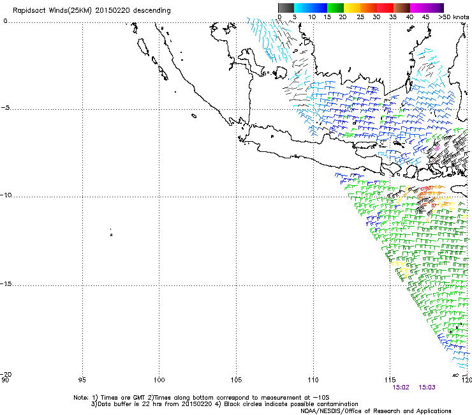Click longitude label '110'
Image resolution: width=472 pixels, height=415 pixels.
click(313, 380)
